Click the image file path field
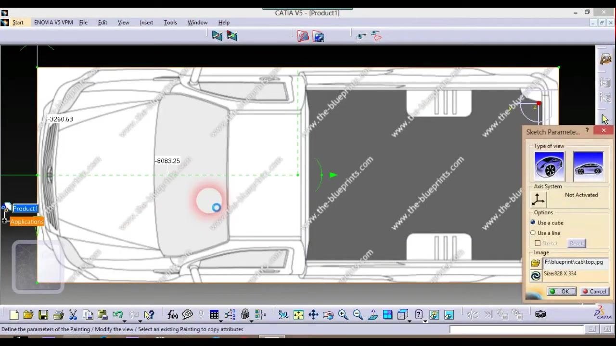This screenshot has height=346, width=616. click(576, 262)
